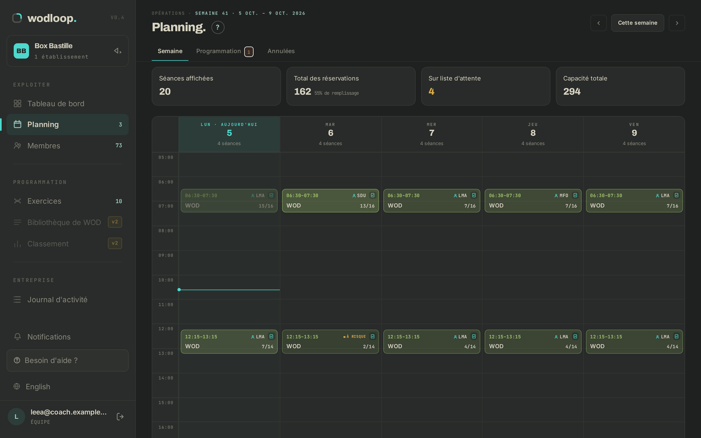Switch to the Programmation tab

[x=225, y=51]
